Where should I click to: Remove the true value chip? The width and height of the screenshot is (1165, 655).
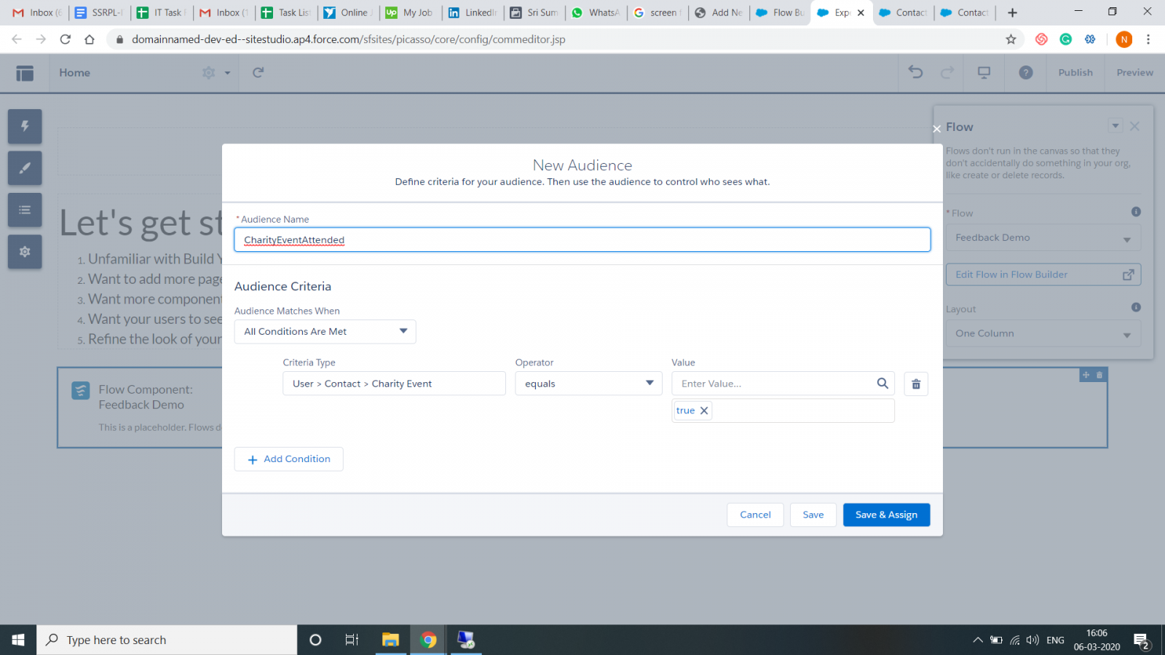703,410
